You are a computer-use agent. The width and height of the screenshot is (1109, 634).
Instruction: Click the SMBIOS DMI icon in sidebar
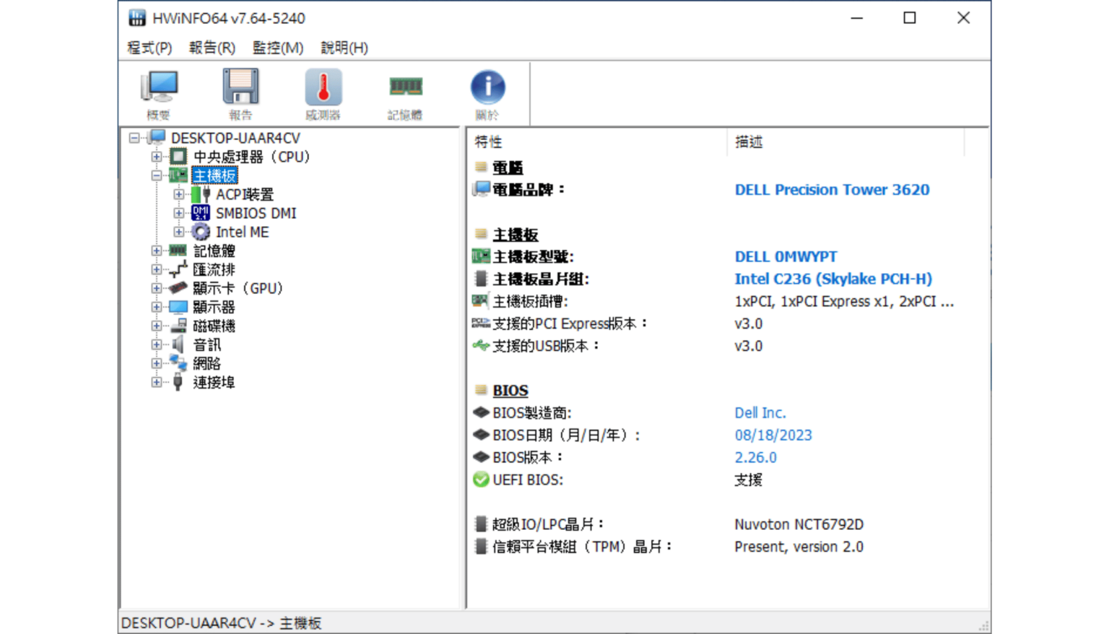point(201,212)
